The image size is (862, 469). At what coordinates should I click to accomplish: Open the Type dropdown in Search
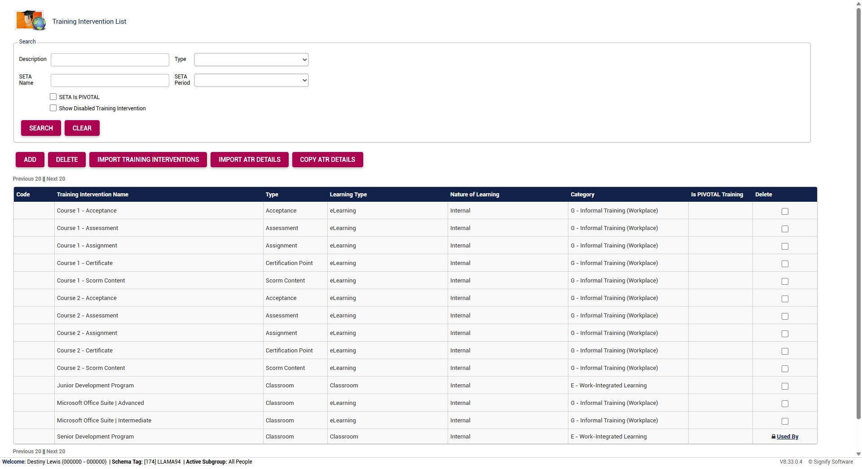coord(251,60)
